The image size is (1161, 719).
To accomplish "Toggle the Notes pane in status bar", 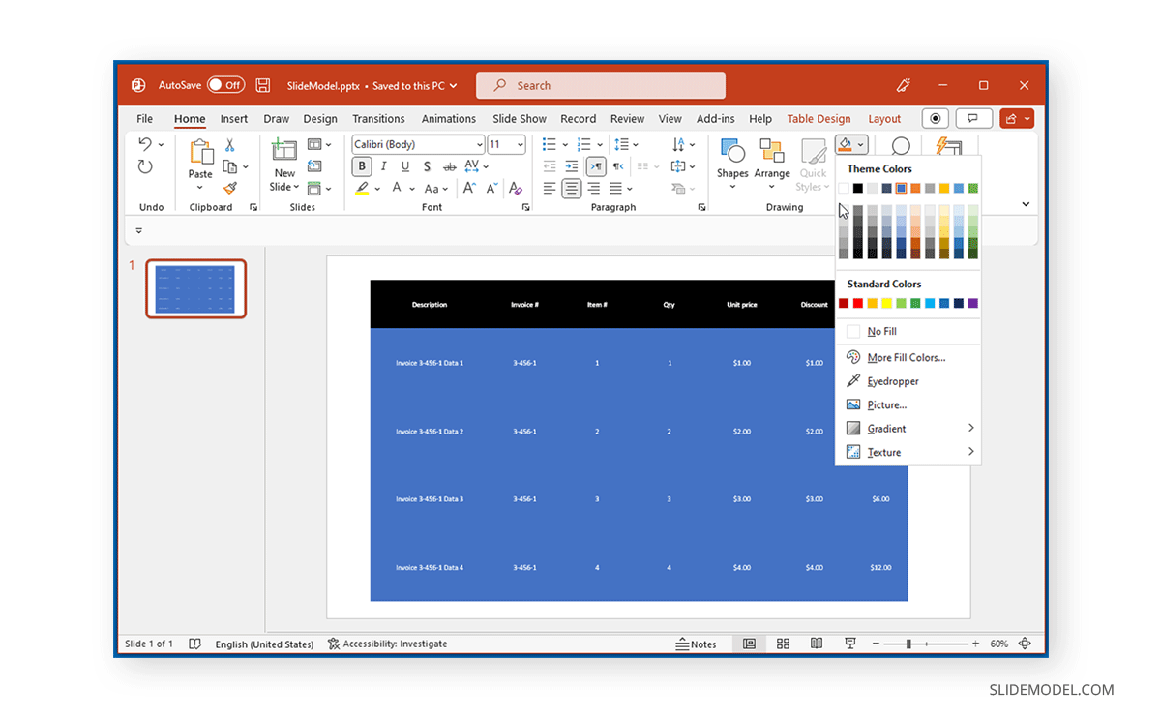I will coord(696,644).
